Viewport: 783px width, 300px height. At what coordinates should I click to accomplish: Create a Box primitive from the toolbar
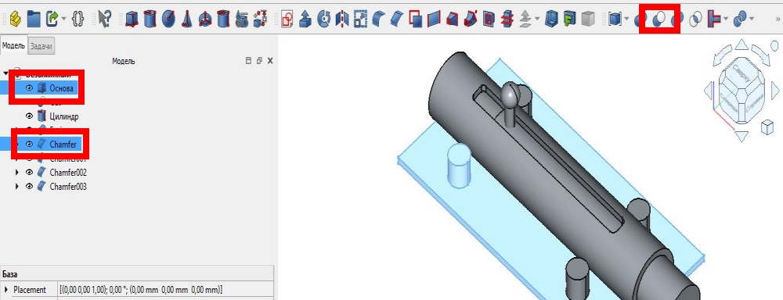pyautogui.click(x=132, y=20)
